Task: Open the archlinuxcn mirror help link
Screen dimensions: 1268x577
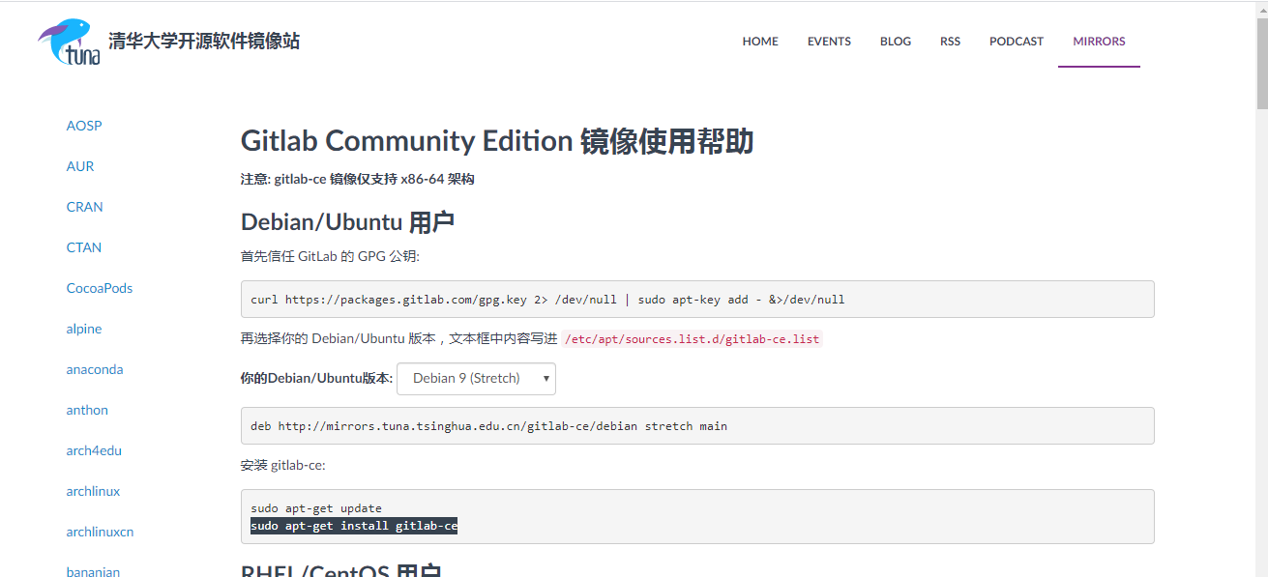Action: tap(100, 532)
